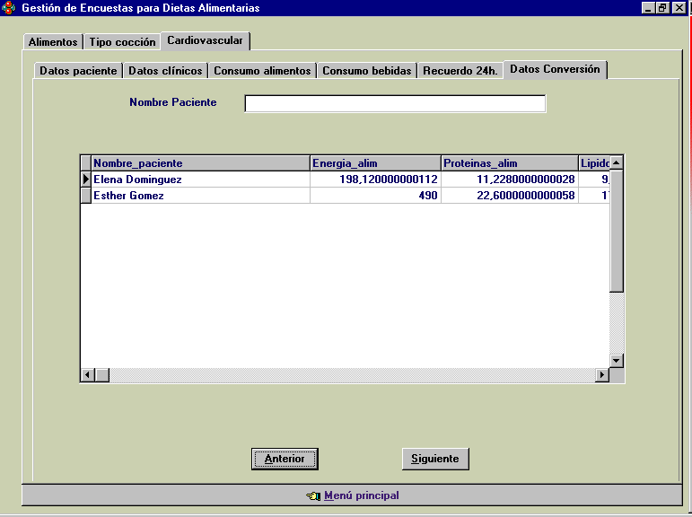Switch to Tipo cocción tab
The height and width of the screenshot is (517, 692).
point(122,42)
